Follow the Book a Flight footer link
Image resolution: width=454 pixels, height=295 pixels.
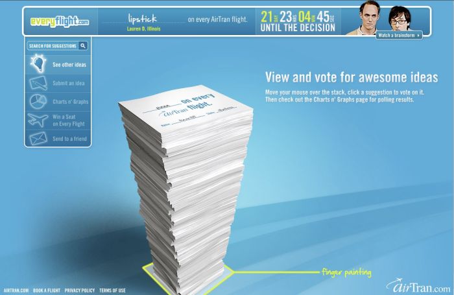(47, 290)
